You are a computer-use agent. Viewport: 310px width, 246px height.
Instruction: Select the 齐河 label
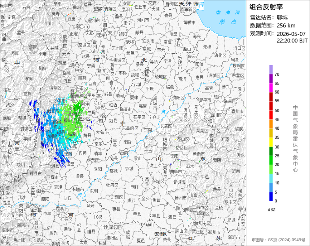[x=156, y=117]
